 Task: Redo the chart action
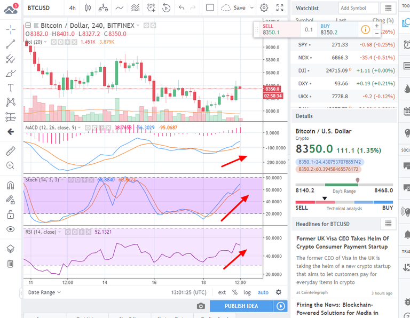tap(193, 8)
